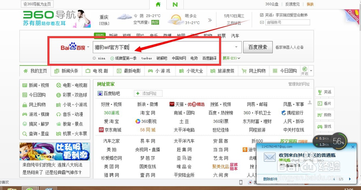This screenshot has width=361, height=190.
Task: Open the 58同城 link
Action: [148, 130]
